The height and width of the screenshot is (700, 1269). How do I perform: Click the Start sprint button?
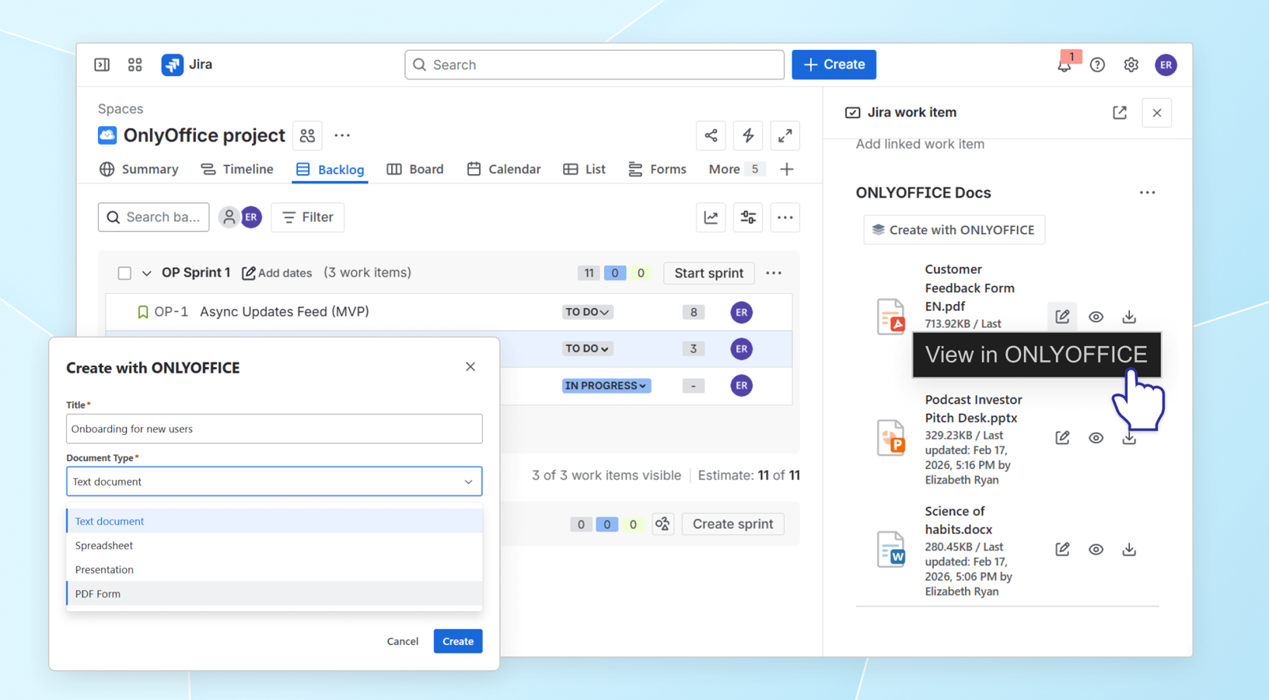pyautogui.click(x=708, y=273)
